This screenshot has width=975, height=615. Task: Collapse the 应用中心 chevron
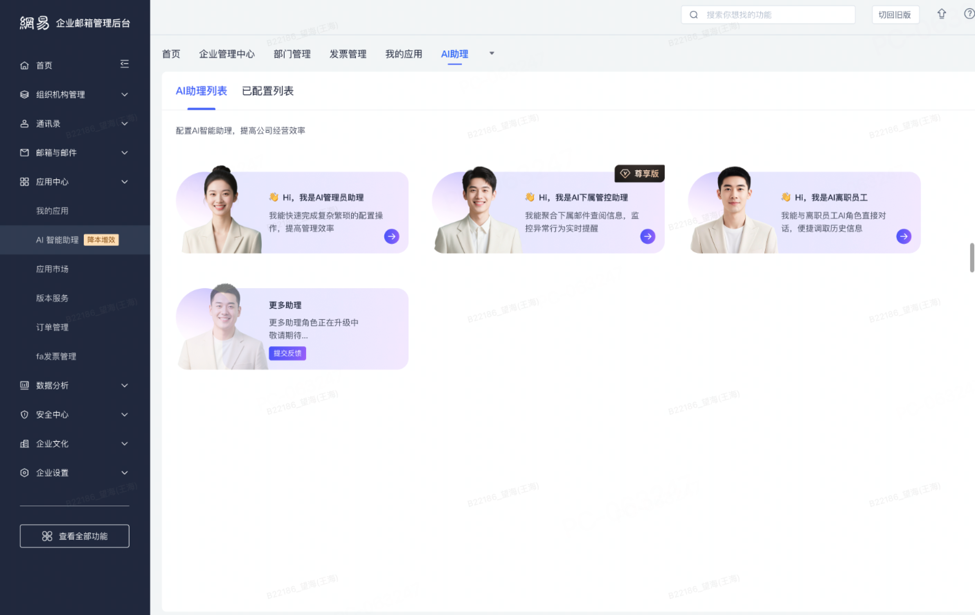pos(125,182)
